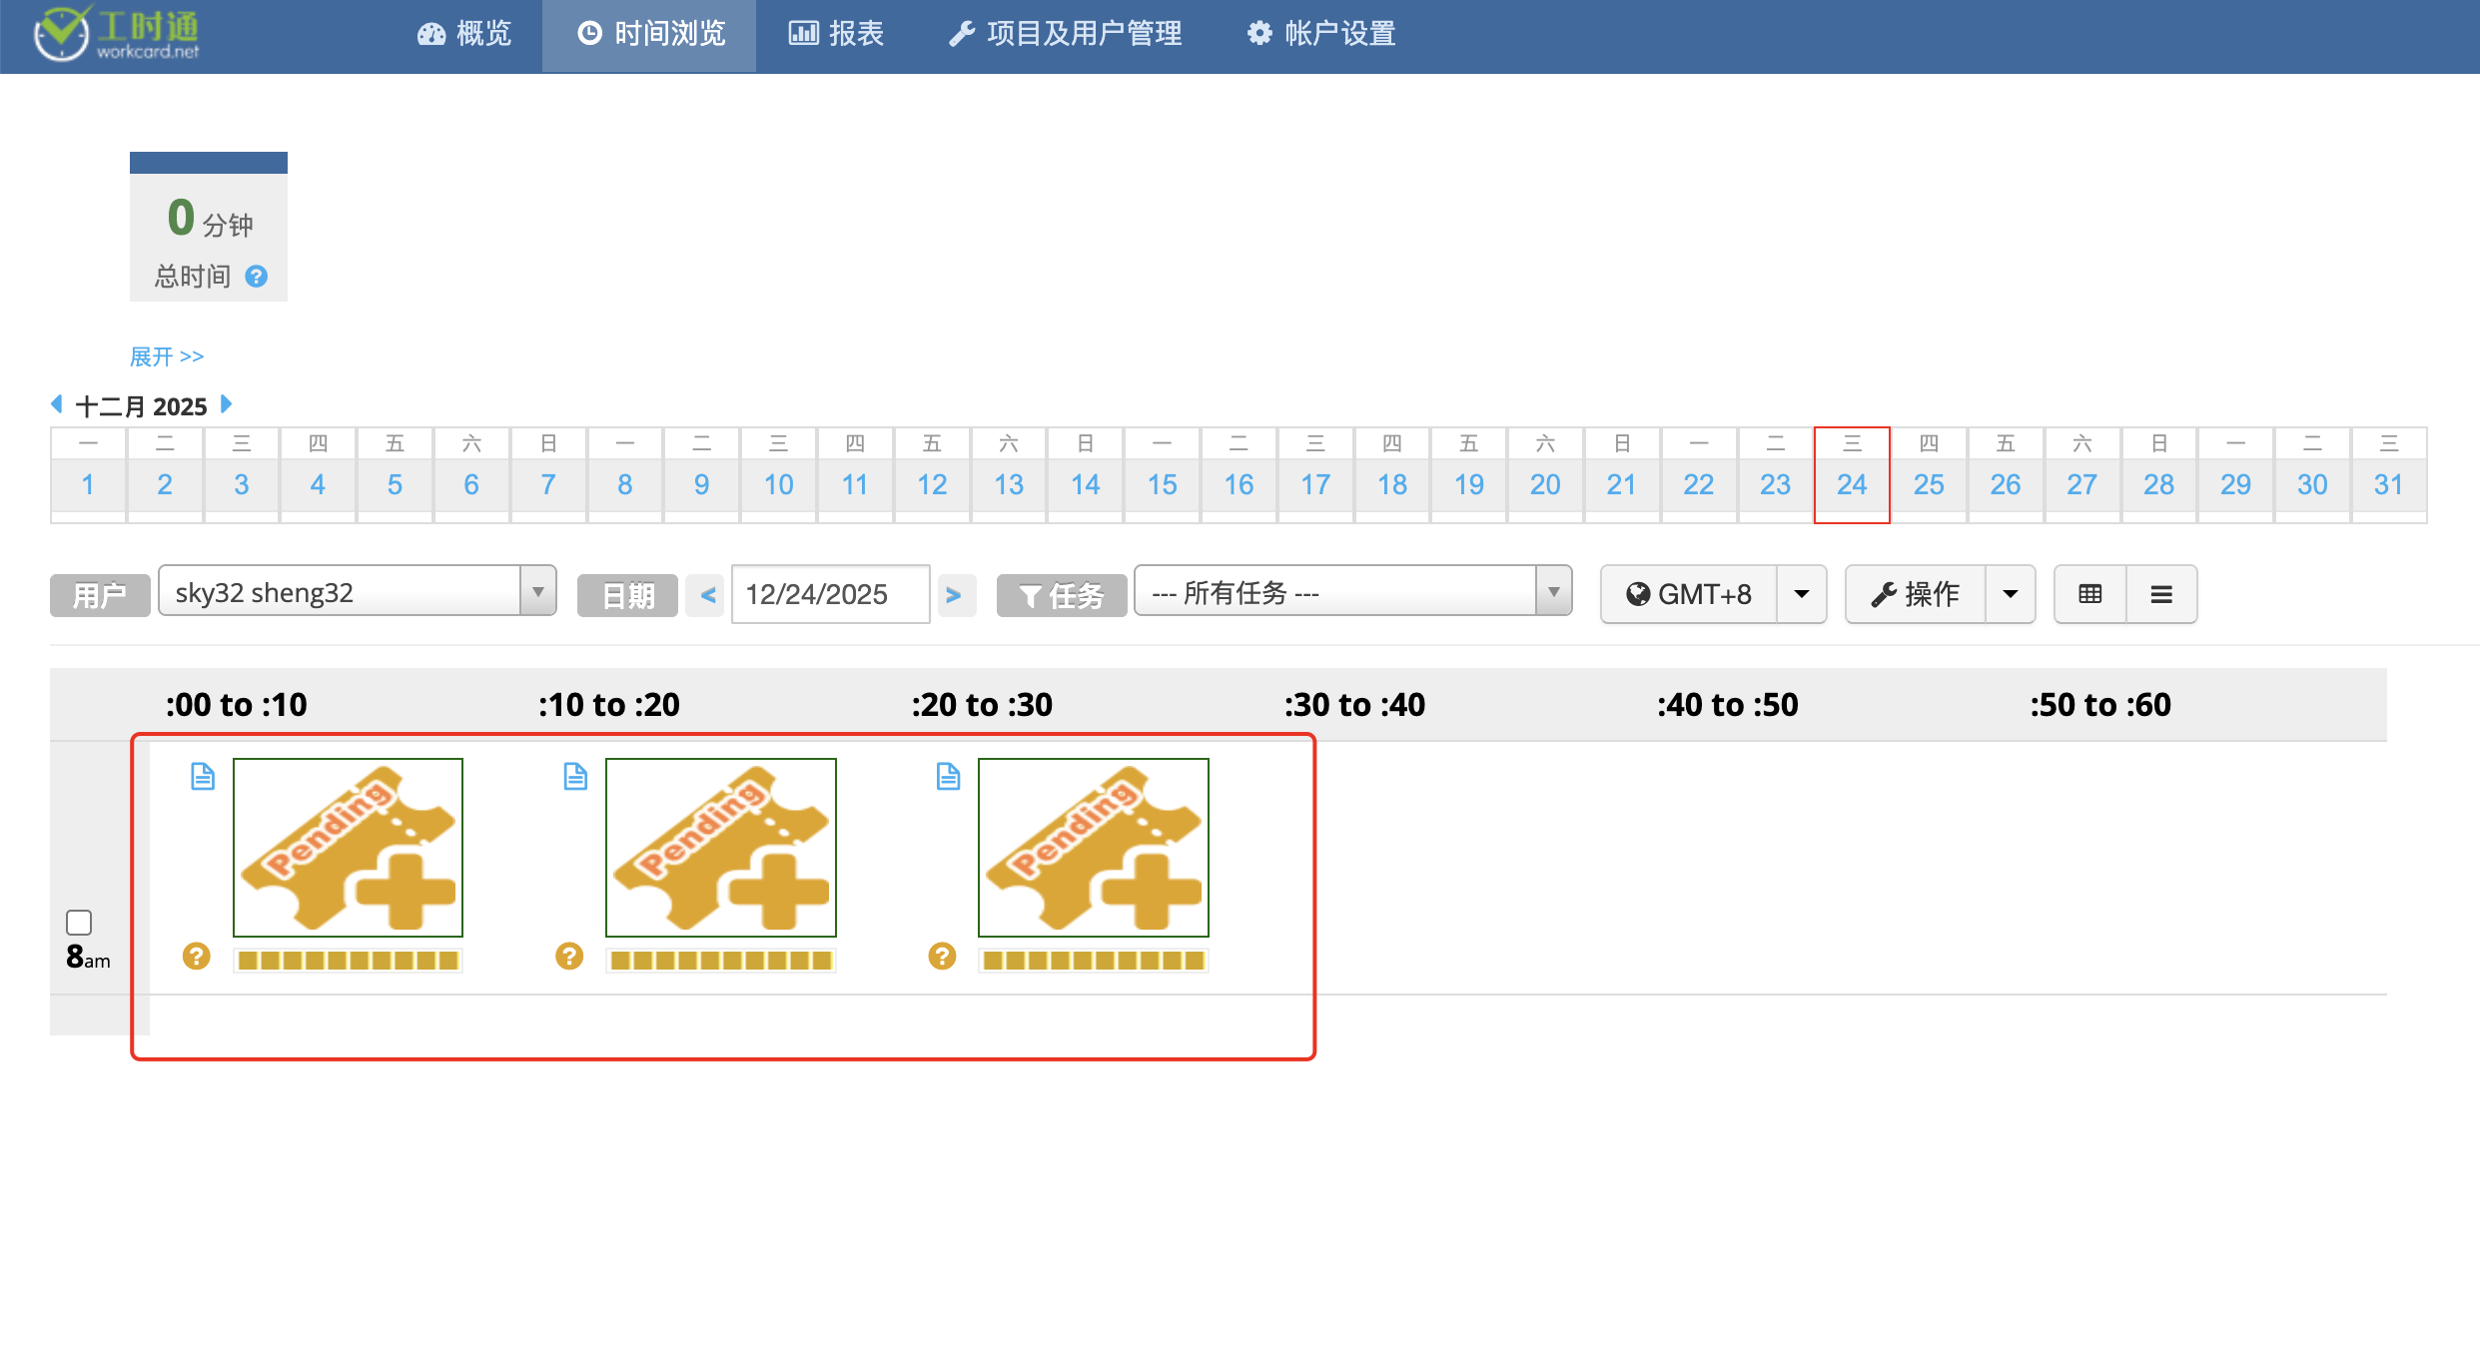Expand the GMT+8 timezone dropdown arrow
The image size is (2480, 1351).
pyautogui.click(x=1802, y=594)
